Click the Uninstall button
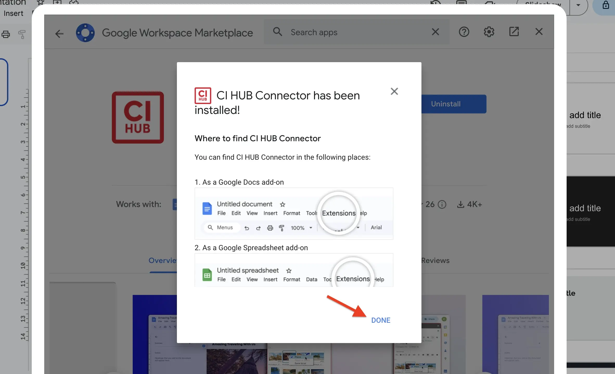The height and width of the screenshot is (374, 615). pos(454,104)
